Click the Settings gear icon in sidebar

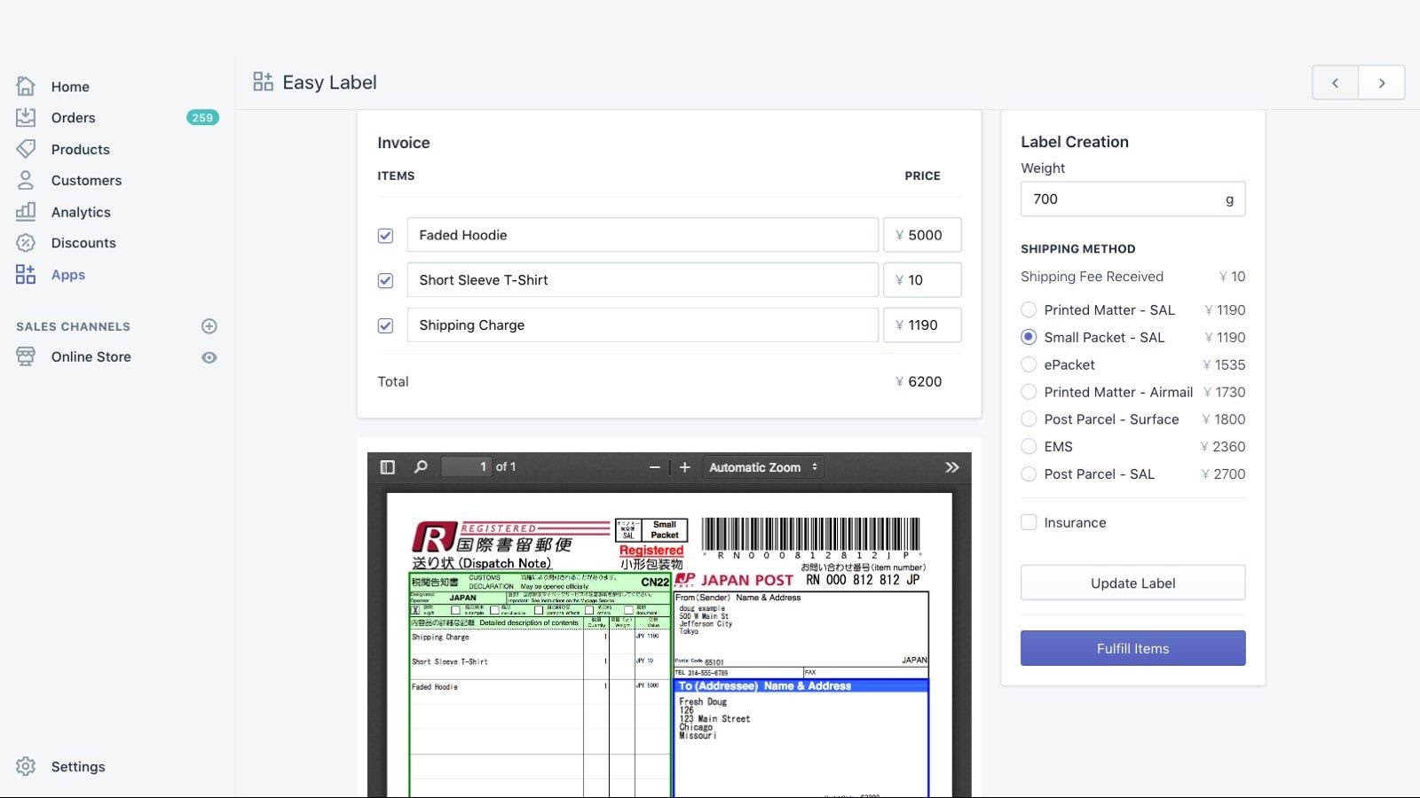pyautogui.click(x=26, y=766)
